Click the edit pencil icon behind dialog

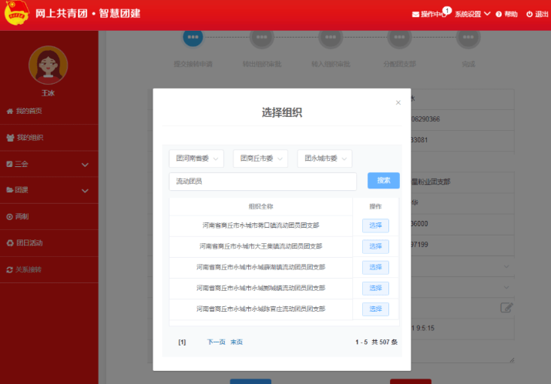[x=506, y=308]
